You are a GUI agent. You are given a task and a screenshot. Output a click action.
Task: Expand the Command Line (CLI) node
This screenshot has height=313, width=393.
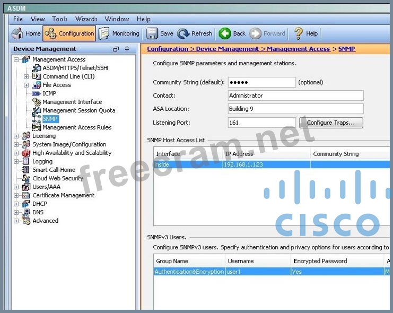pyautogui.click(x=27, y=76)
